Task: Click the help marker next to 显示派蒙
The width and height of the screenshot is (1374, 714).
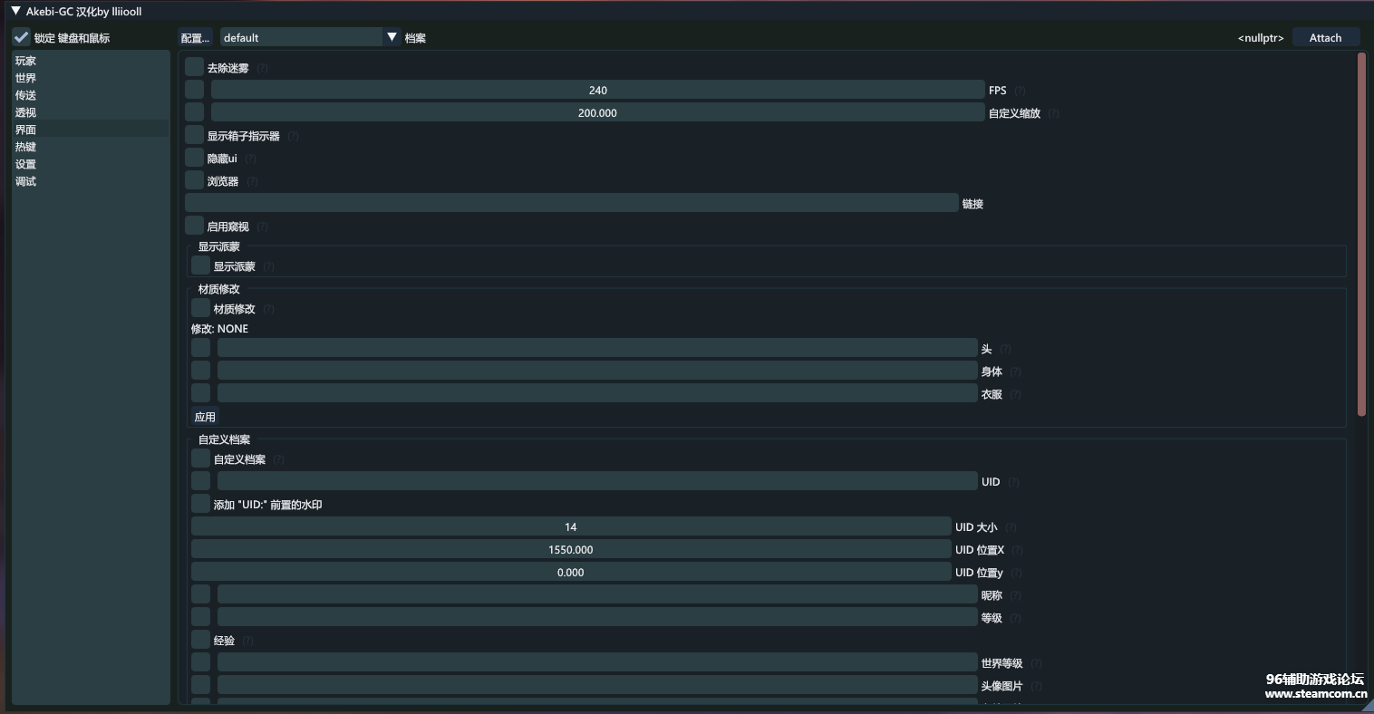Action: [268, 267]
